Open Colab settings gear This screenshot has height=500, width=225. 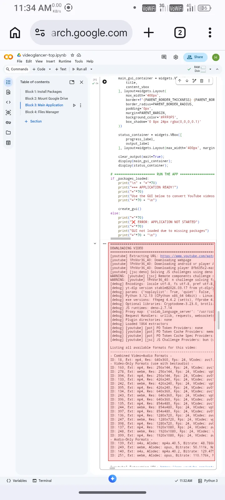176,57
